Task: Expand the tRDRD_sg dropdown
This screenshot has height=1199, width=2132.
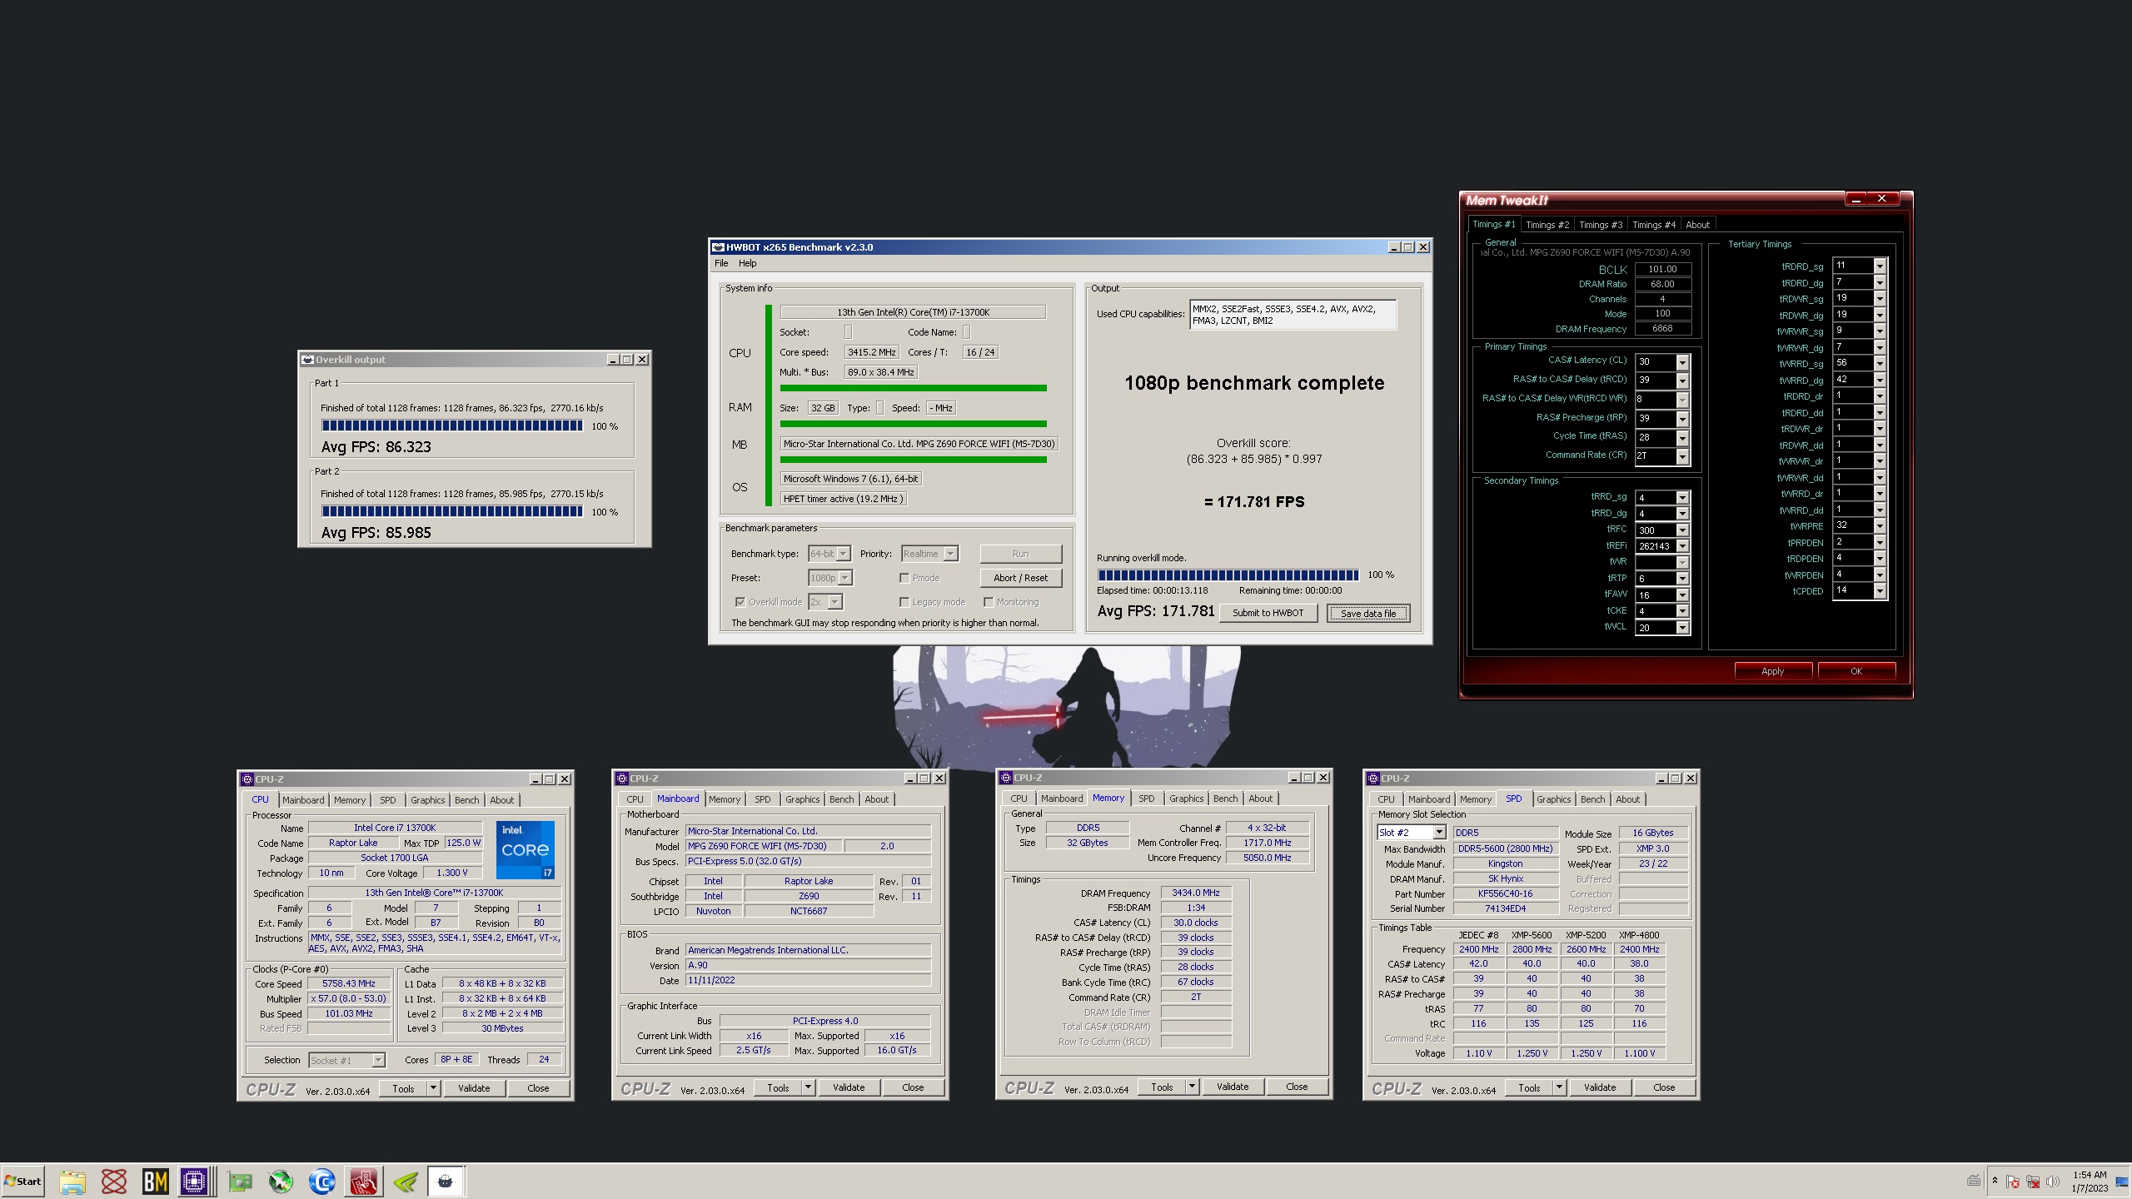Action: click(x=1880, y=266)
